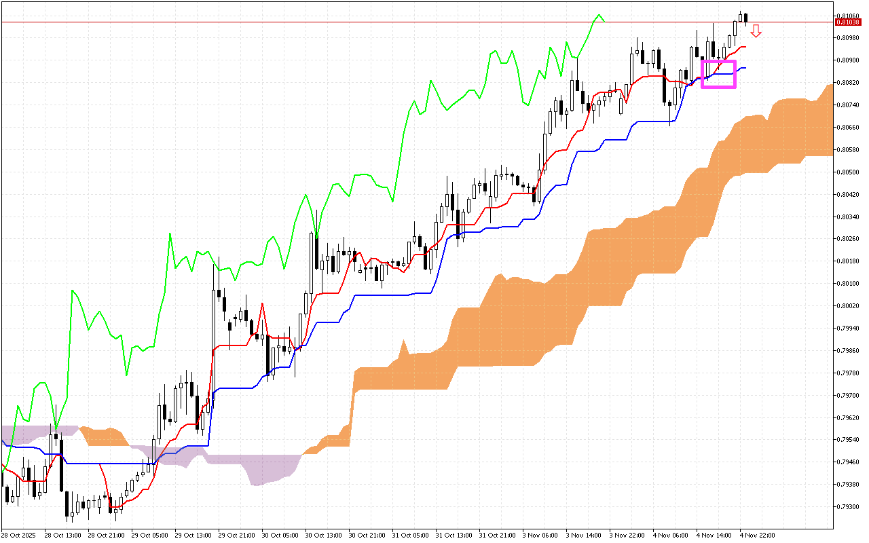The height and width of the screenshot is (543, 869).
Task: Click the highest peak of the green line
Action: point(598,15)
